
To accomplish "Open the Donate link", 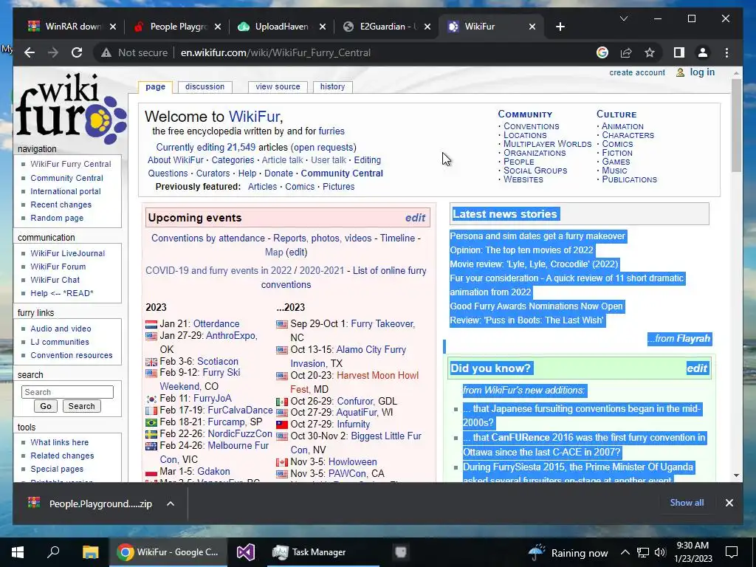I will (x=278, y=173).
